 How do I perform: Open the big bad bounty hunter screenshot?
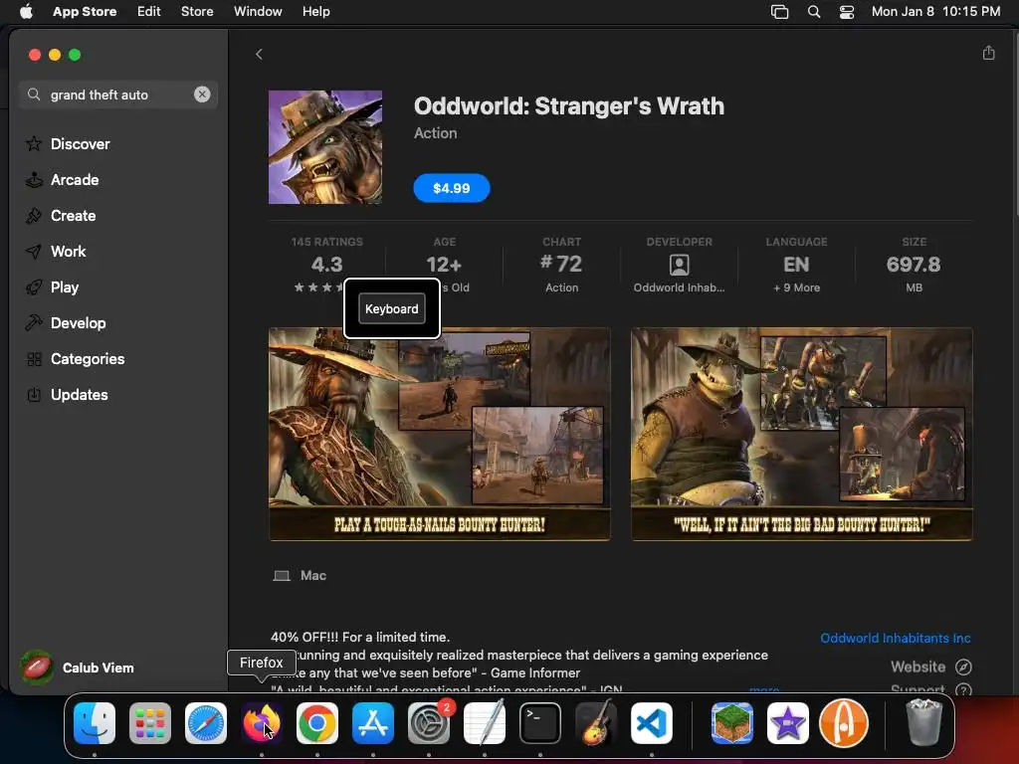click(x=802, y=434)
